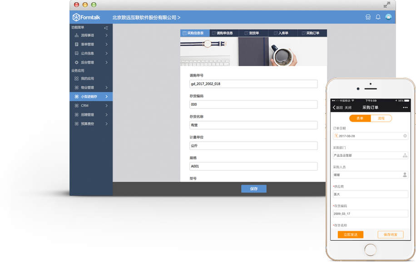Tap the three-dot menu on the phone screen
416x262 pixels.
point(405,108)
